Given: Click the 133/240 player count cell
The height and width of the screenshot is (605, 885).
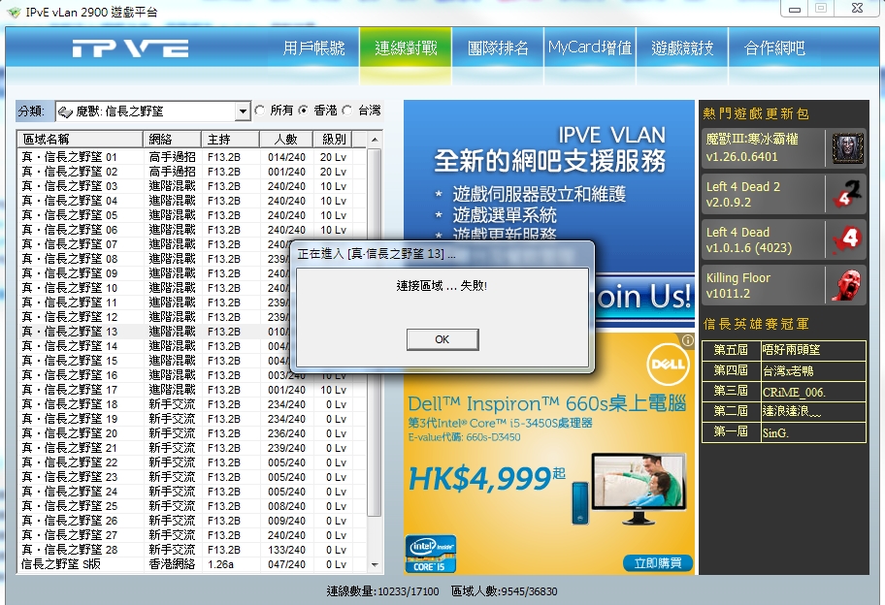Looking at the screenshot, I should (286, 550).
